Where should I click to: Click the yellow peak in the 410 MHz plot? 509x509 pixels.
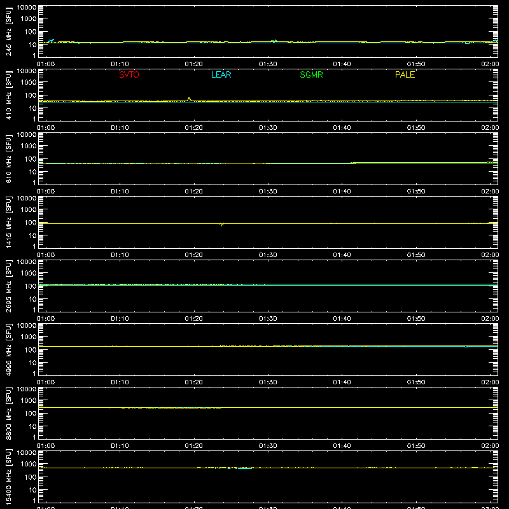tap(189, 99)
